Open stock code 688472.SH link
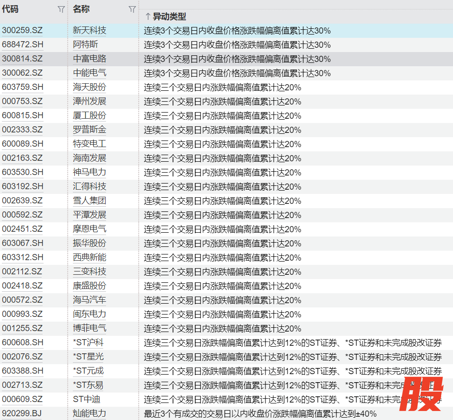 tap(22, 45)
